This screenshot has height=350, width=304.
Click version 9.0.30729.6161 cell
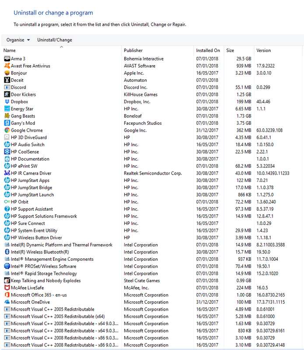(x=270, y=331)
